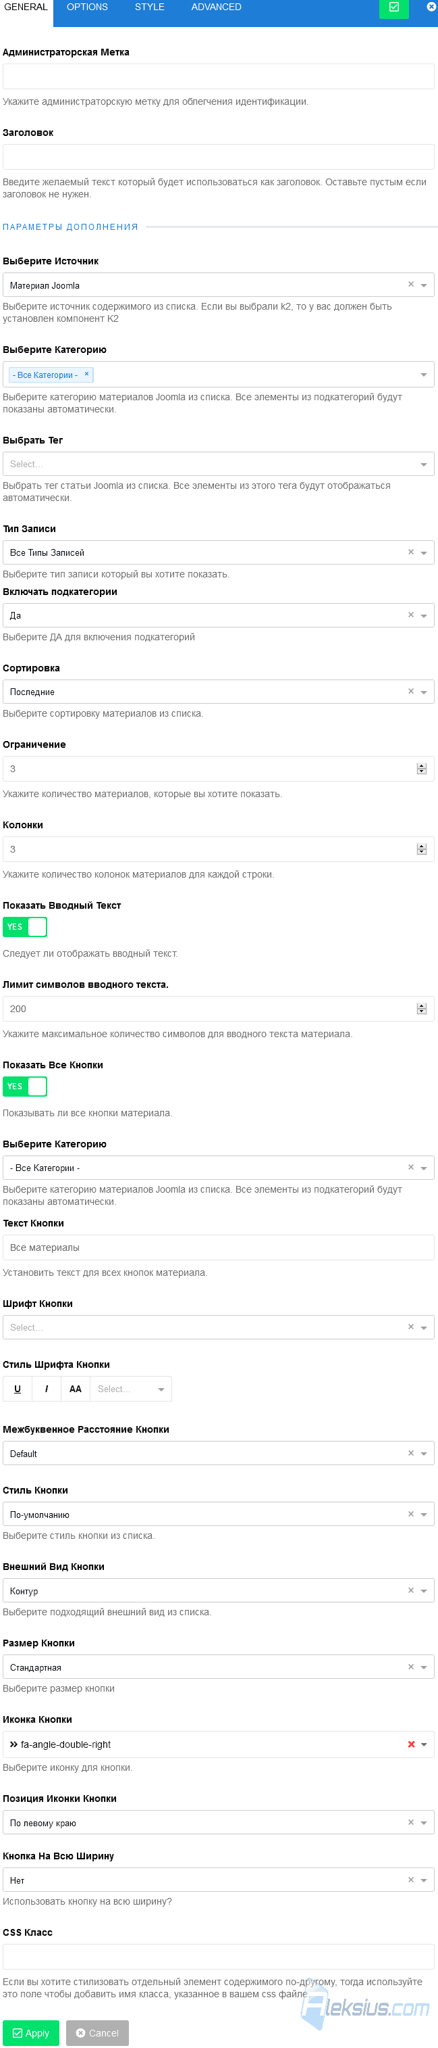
Task: Toggle uppercase AA button font style
Action: click(76, 1389)
